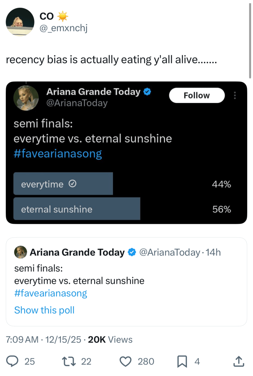Open the @_emxnchj profile handle
Viewport: 253px width, 376px height.
(x=63, y=28)
